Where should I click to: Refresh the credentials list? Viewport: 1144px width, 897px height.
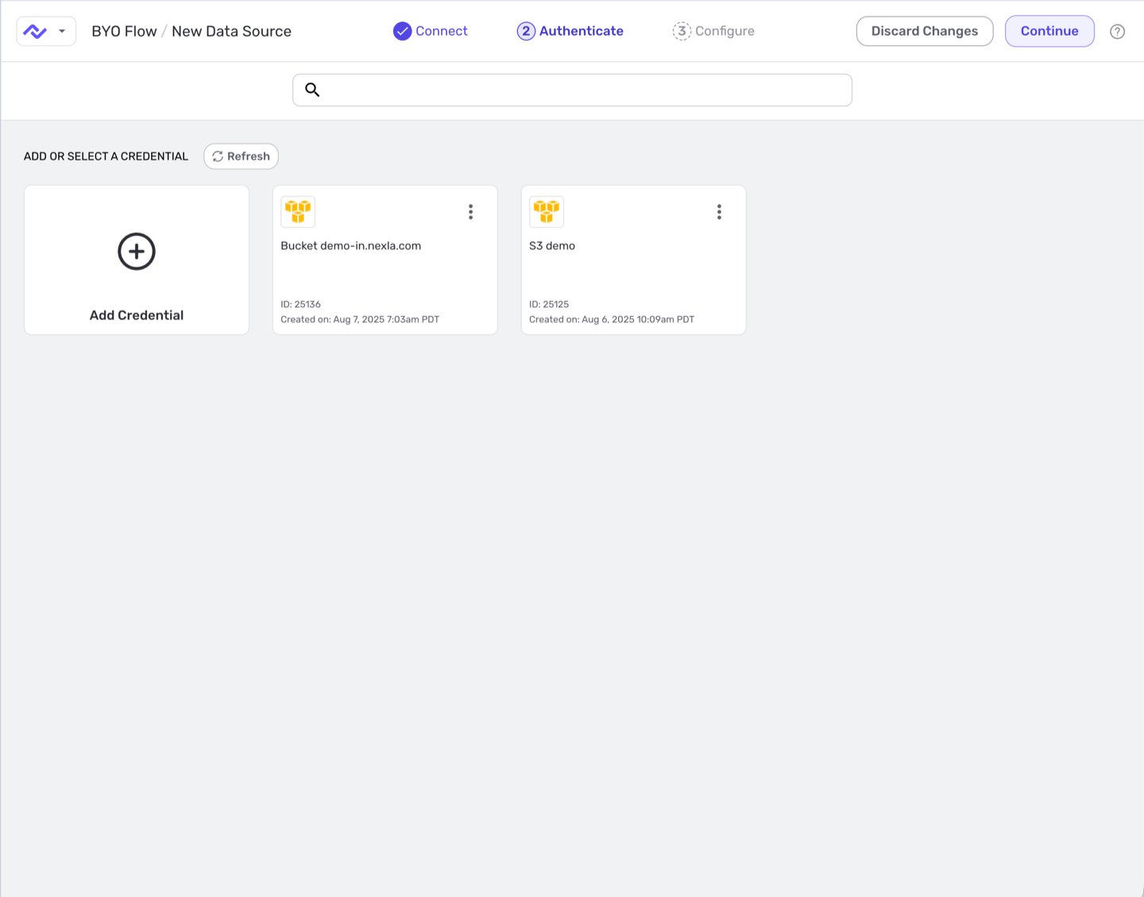click(241, 157)
